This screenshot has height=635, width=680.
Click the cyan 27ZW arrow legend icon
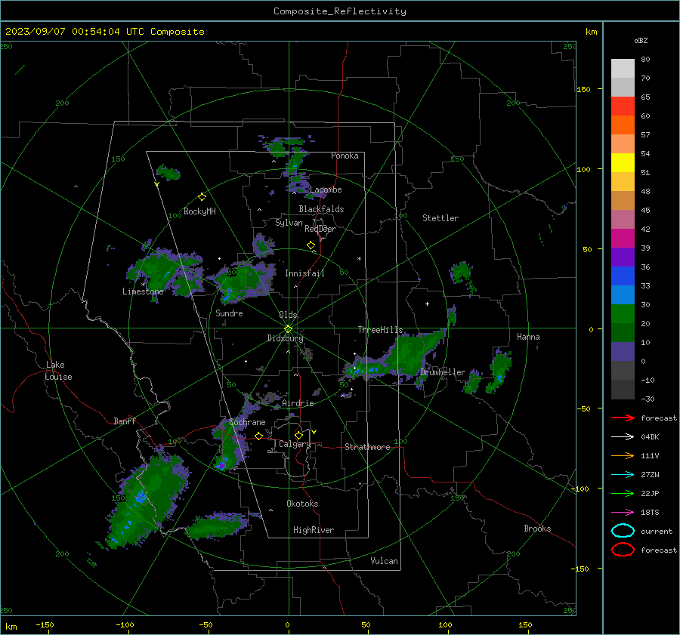[623, 474]
